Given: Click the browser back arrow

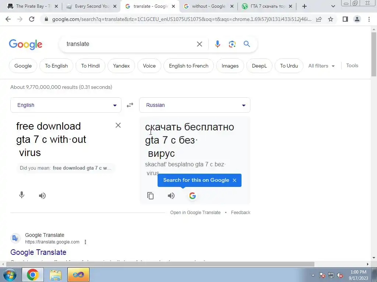Looking at the screenshot, I should point(8,19).
